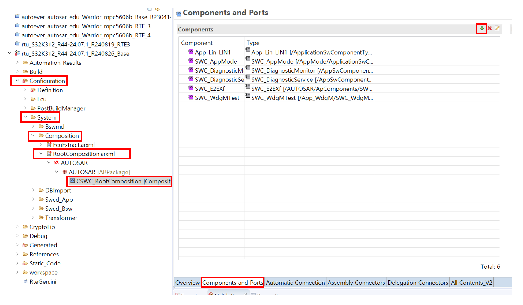Click the pencil Edit component icon
This screenshot has height=305, width=523.
497,28
